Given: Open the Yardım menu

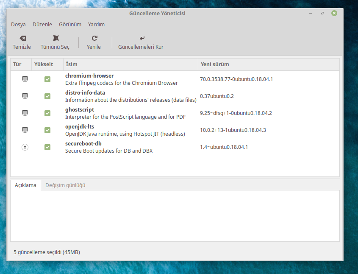Looking at the screenshot, I should click(96, 25).
